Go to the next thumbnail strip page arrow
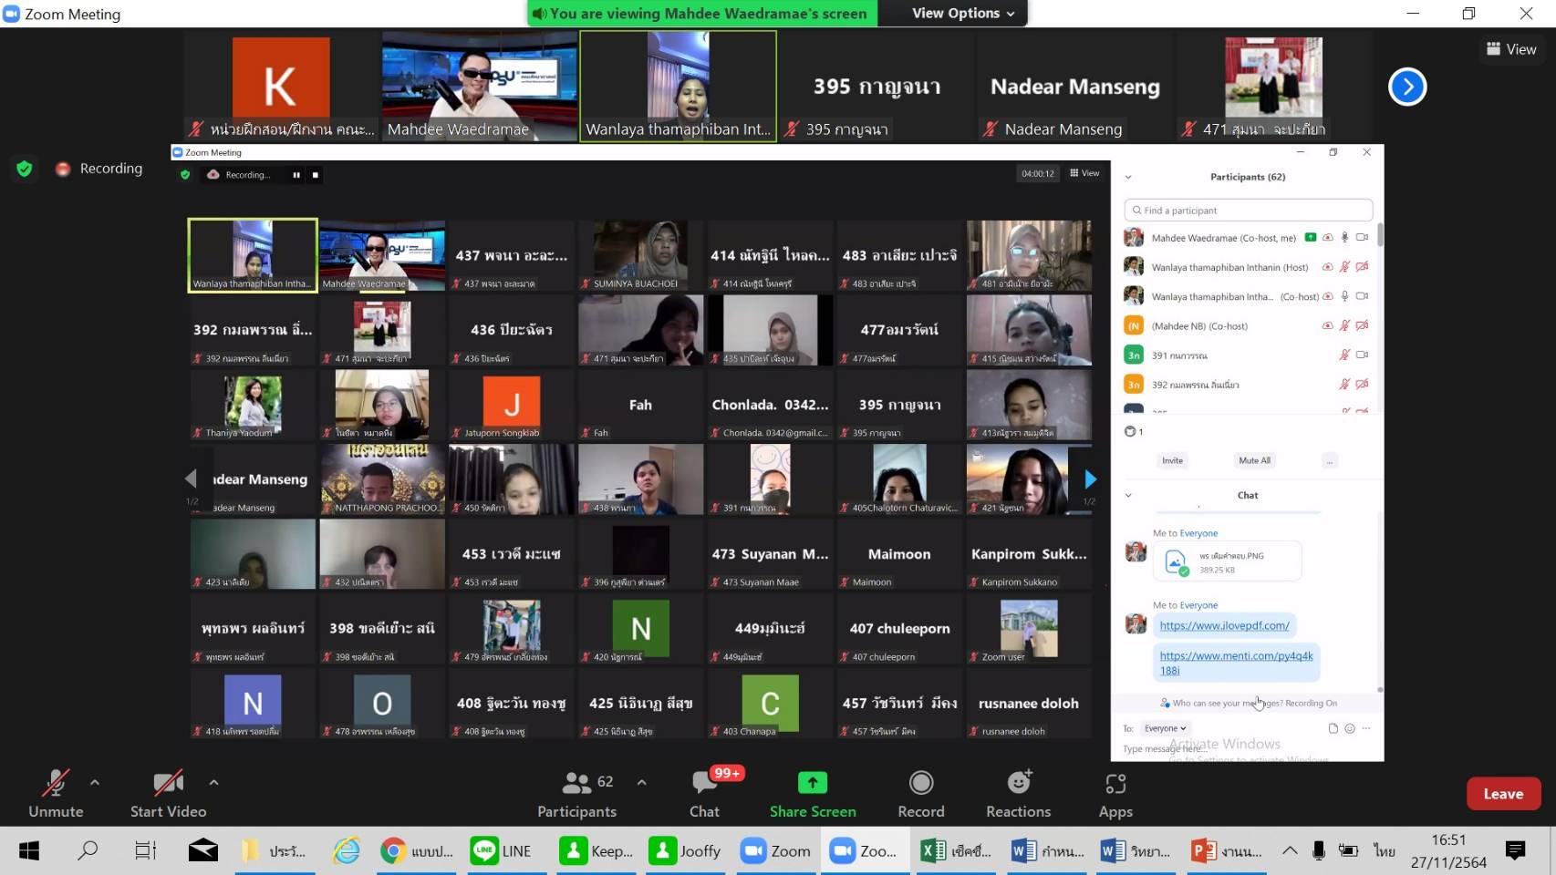Image resolution: width=1556 pixels, height=875 pixels. [x=1407, y=87]
